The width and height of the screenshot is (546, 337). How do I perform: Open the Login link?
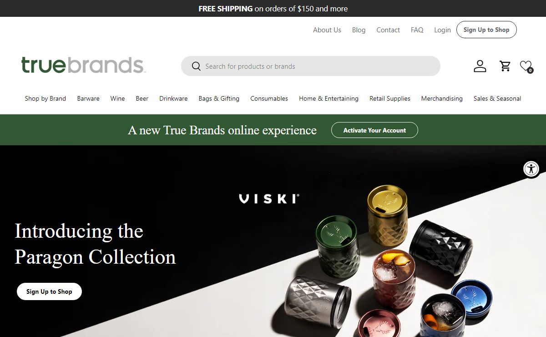(442, 30)
